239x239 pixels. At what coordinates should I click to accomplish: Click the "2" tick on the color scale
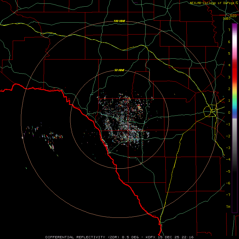tap(229, 89)
